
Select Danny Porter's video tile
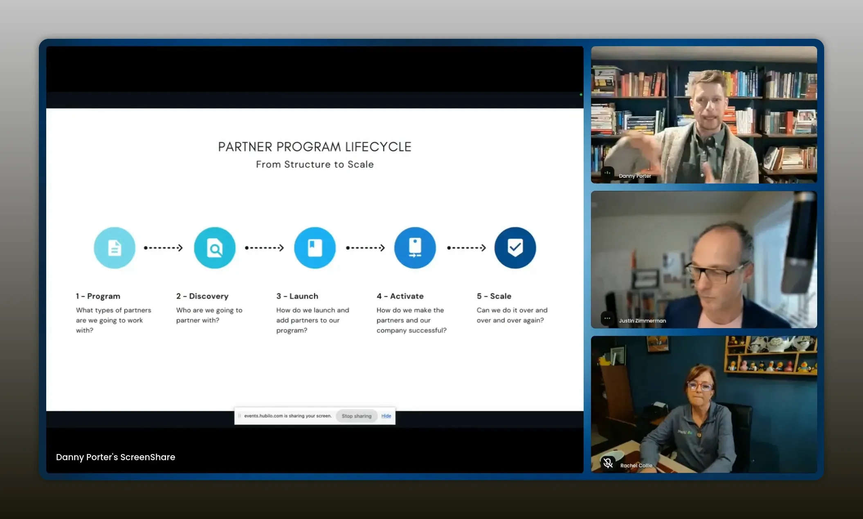click(x=703, y=114)
